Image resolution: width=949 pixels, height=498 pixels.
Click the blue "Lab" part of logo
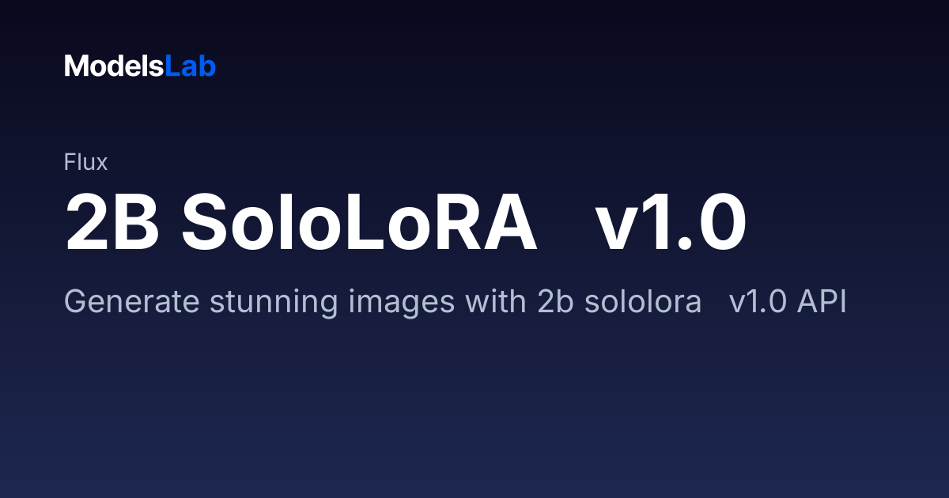191,66
